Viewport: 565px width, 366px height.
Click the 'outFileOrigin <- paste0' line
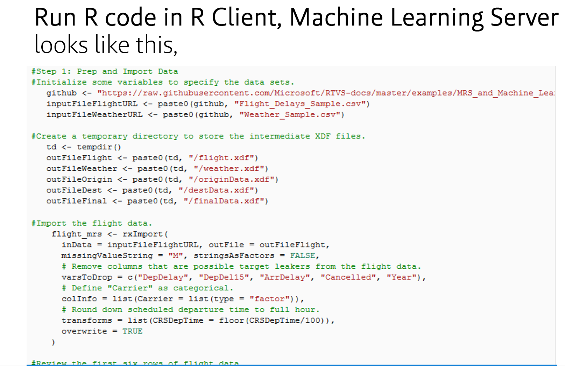(x=162, y=180)
